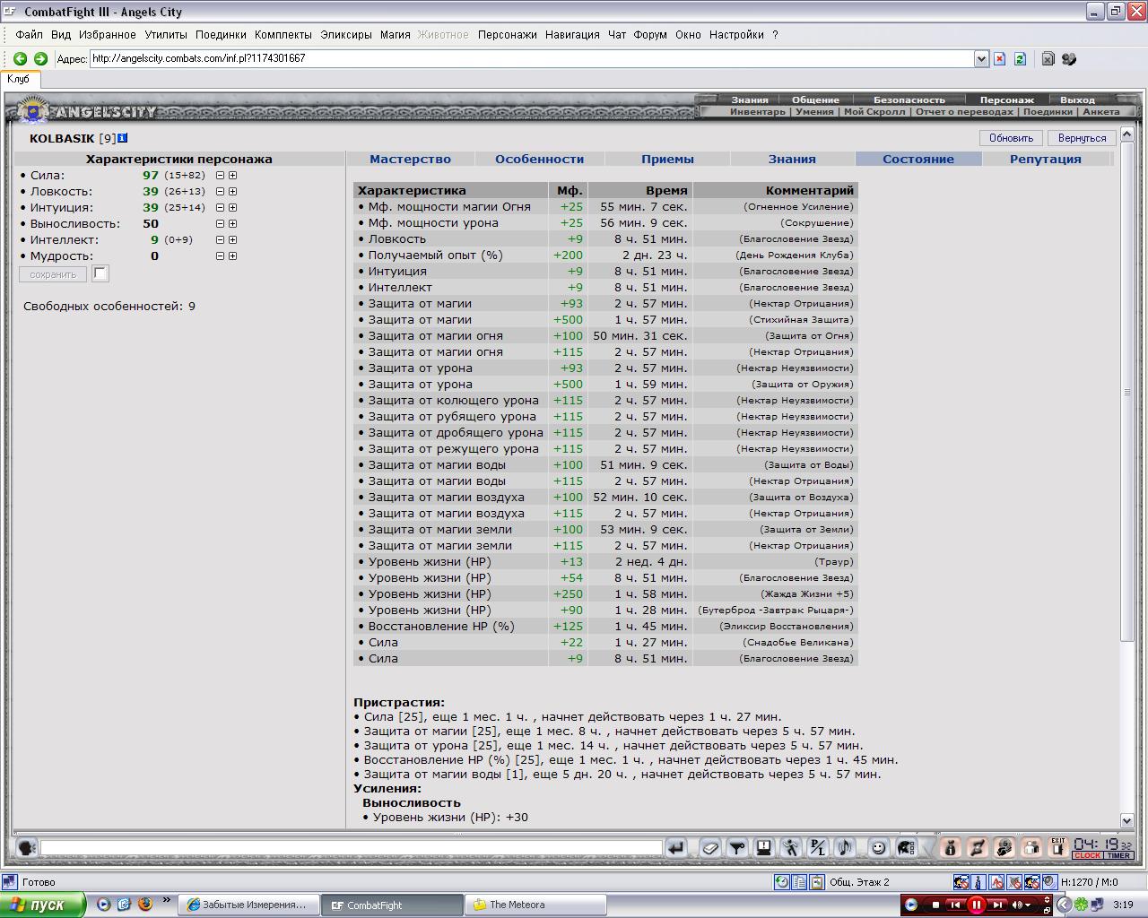Stop playback in the taskbar media player
Screen dimensions: 1148x918
[935, 905]
